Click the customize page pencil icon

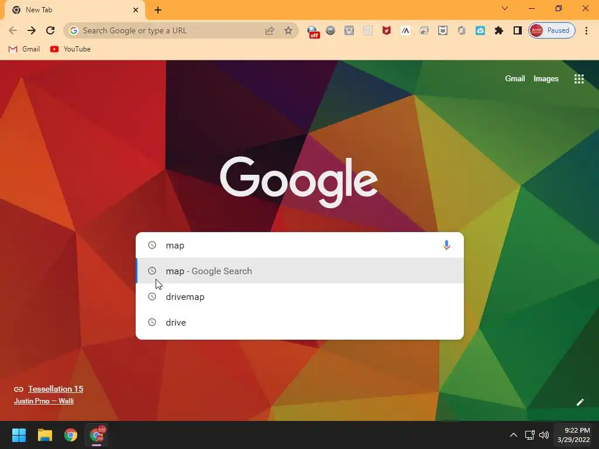[580, 402]
